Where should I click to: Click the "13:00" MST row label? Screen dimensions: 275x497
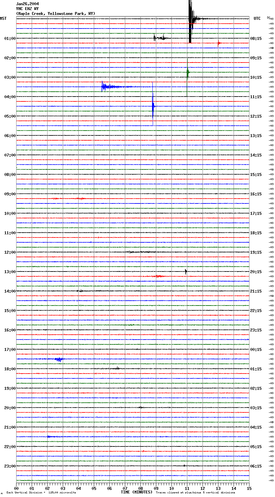pos(10,272)
